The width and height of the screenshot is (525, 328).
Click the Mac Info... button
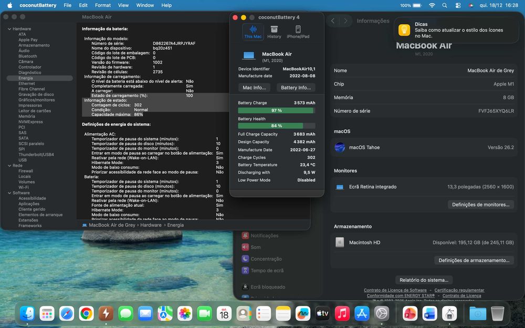pyautogui.click(x=254, y=88)
